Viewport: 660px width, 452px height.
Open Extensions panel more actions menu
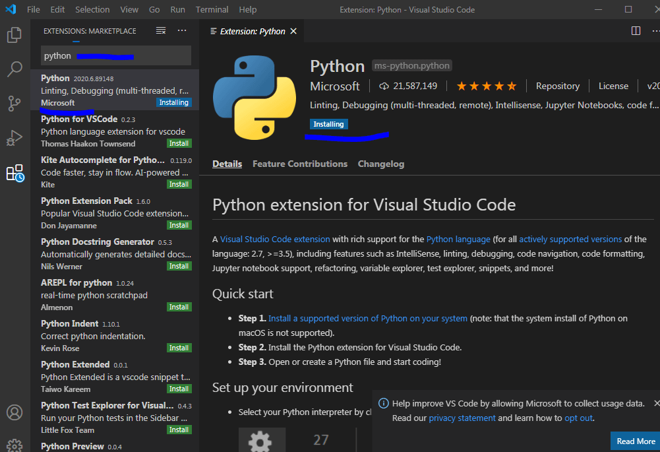[182, 30]
